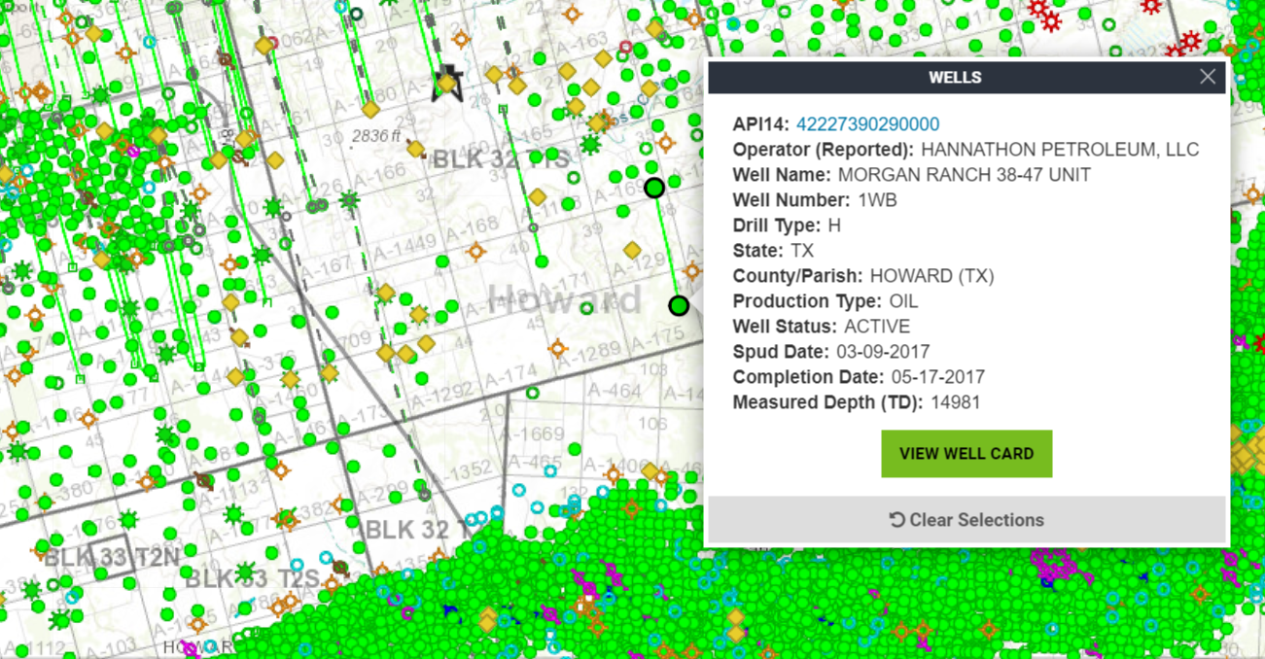
Task: Click the A-1352 abstract label
Action: pos(461,470)
